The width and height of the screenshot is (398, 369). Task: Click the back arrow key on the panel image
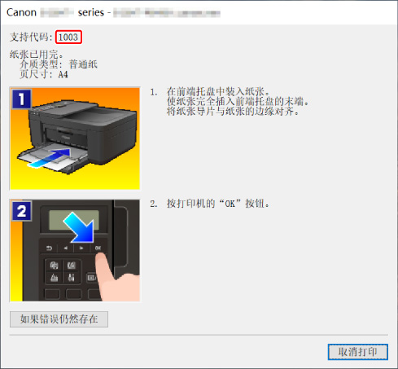49,248
